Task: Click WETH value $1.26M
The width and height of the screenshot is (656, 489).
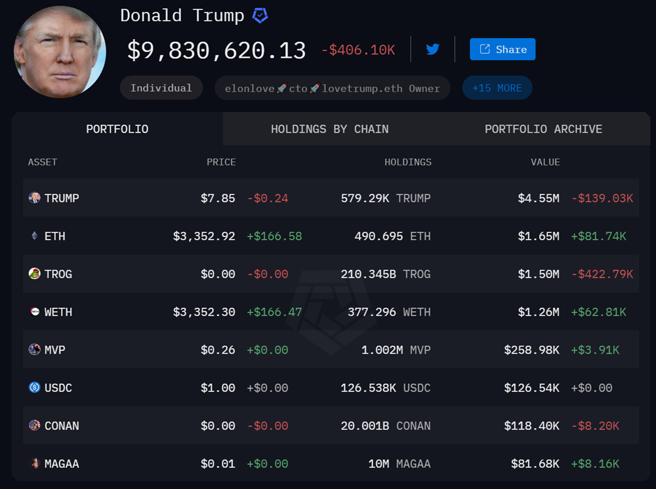Action: pos(539,312)
